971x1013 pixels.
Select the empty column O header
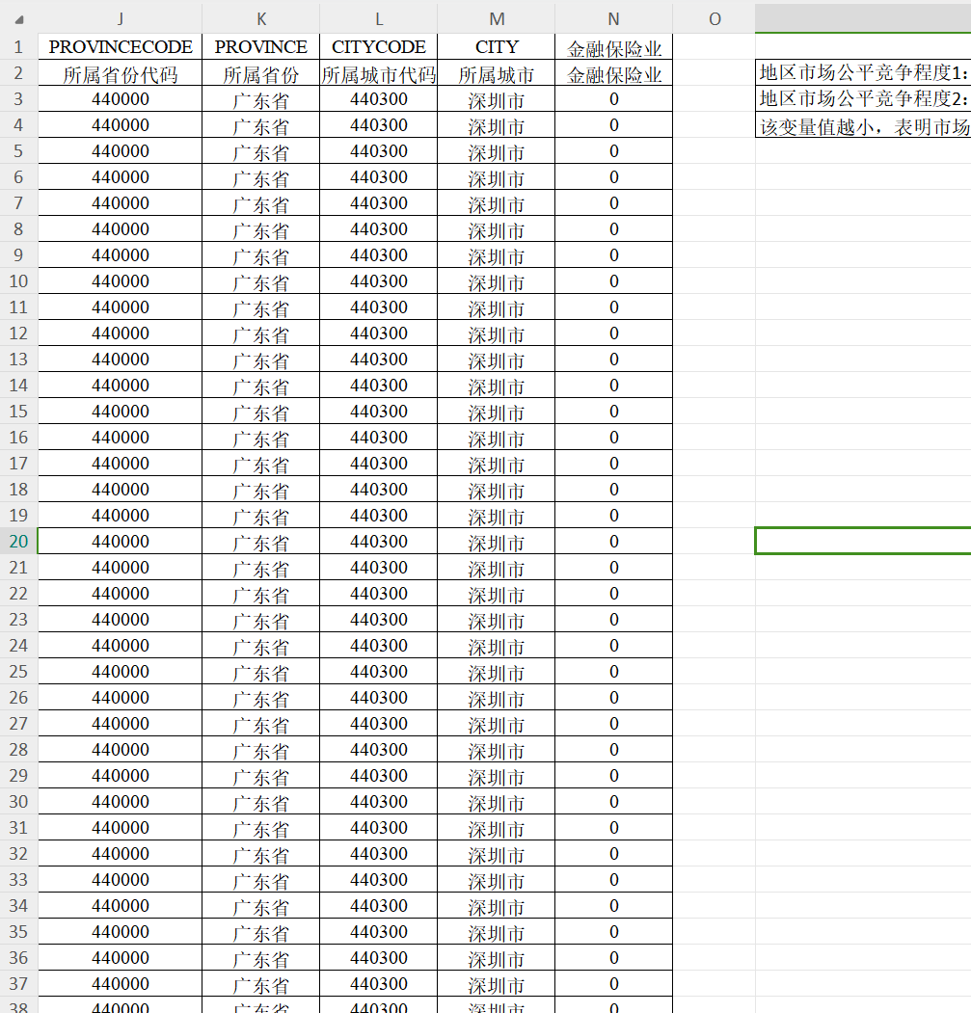(714, 18)
